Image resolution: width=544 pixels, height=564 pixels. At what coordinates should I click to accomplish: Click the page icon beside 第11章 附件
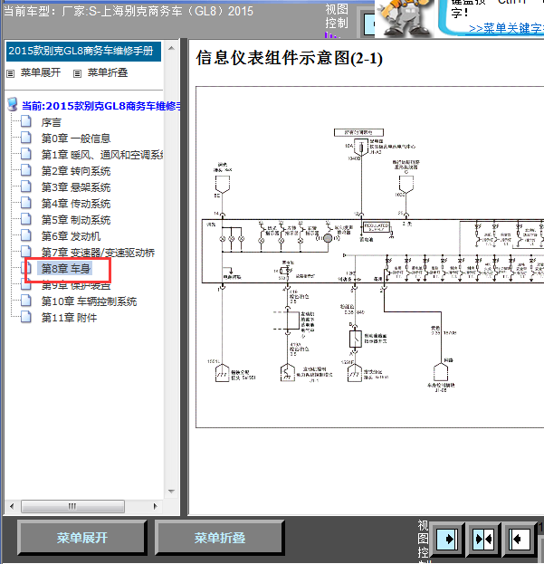(26, 317)
